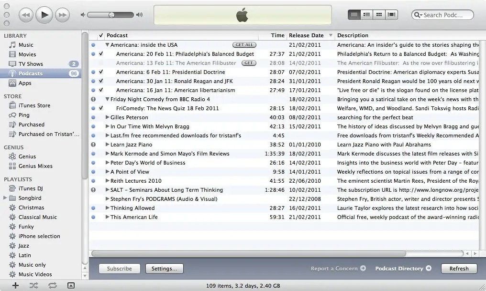Collapse Friday Night Comedy podcast
Screen dimensions: 486x291
click(x=107, y=99)
